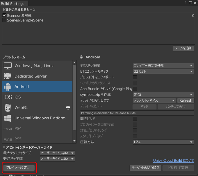Click the パッチして実行 button
Image resolution: width=198 pixels, height=176 pixels.
coord(176,107)
